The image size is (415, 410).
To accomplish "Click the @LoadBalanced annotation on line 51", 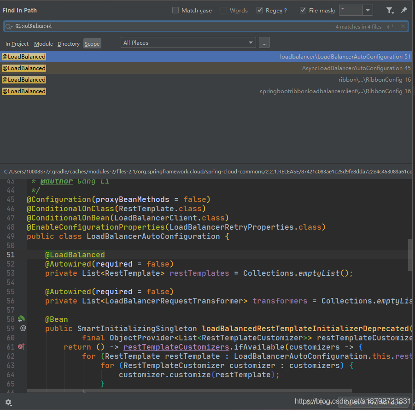I will (75, 255).
